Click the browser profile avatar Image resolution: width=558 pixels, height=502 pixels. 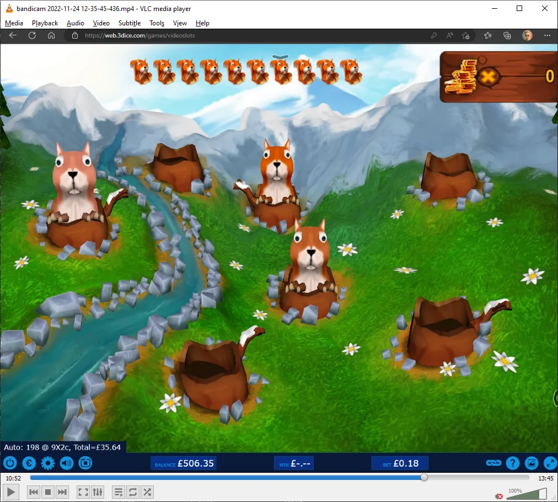click(x=527, y=35)
